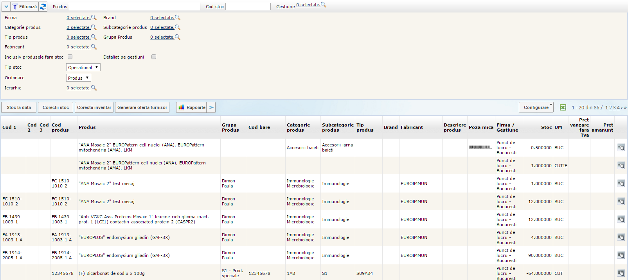Go to page 3 of results
This screenshot has width=628, height=280.
click(614, 108)
